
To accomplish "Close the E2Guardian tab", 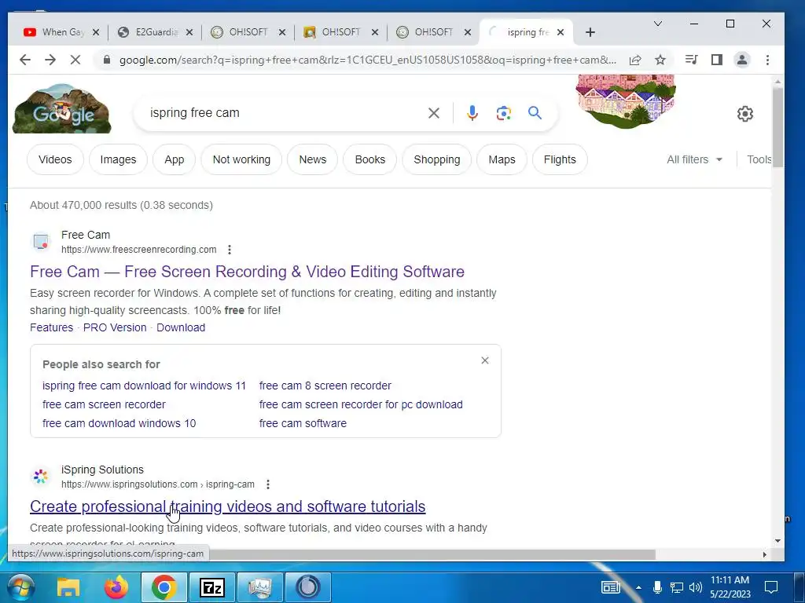I will (x=189, y=32).
